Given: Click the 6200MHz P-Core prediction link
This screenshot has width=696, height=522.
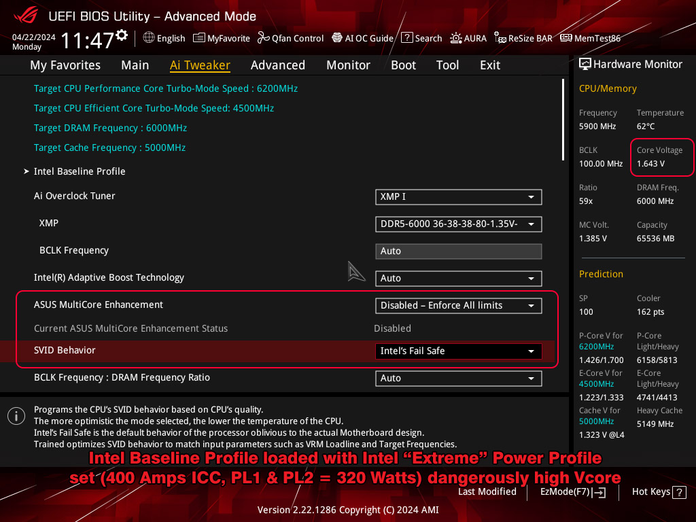Looking at the screenshot, I should coord(597,347).
